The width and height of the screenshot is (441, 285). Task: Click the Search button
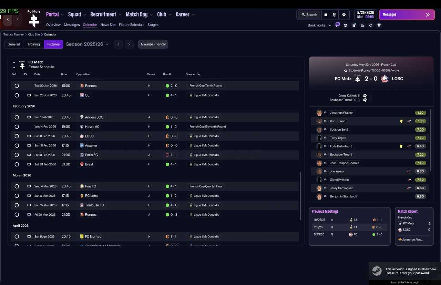[309, 15]
